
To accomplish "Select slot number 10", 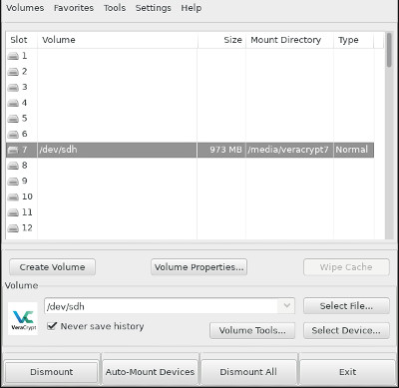I will click(x=27, y=196).
